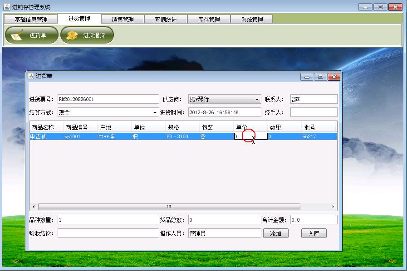Minimize the 进货单 inner window
The height and width of the screenshot is (271, 407).
point(307,77)
